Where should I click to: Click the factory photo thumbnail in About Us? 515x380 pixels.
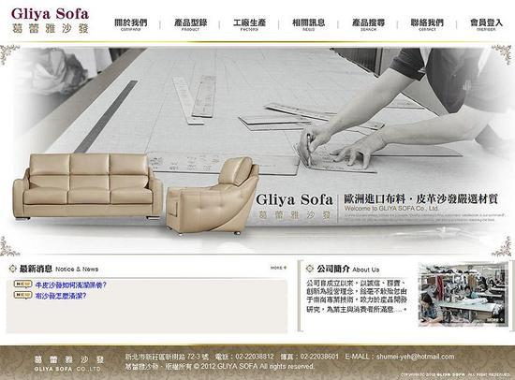463,294
